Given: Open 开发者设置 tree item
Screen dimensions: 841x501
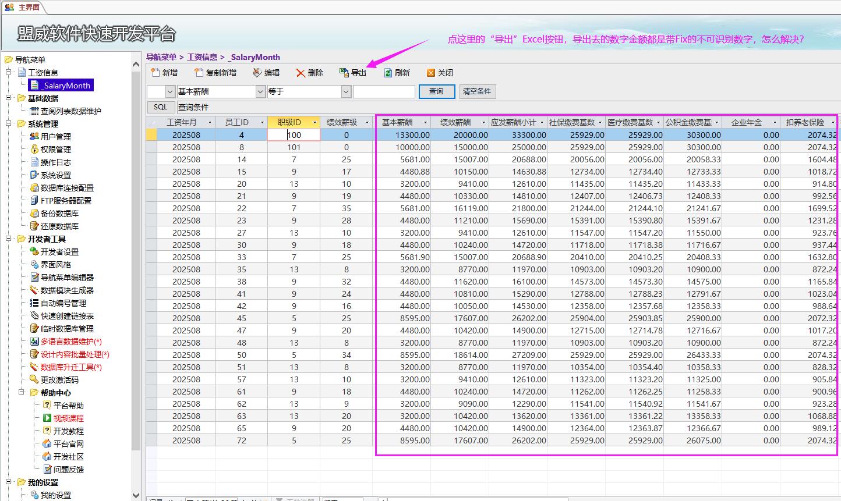Looking at the screenshot, I should pyautogui.click(x=59, y=252).
